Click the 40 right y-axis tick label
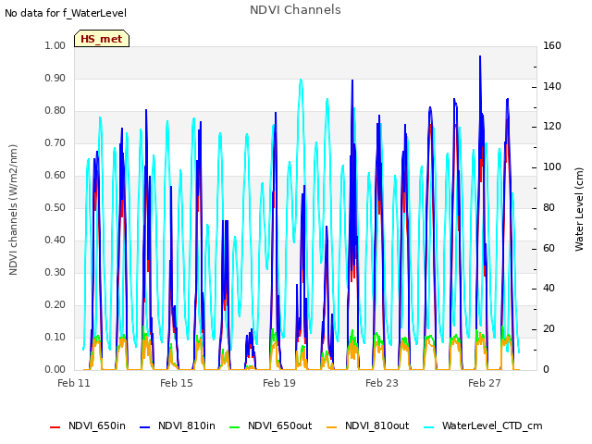This screenshot has height=444, width=592. (x=549, y=289)
